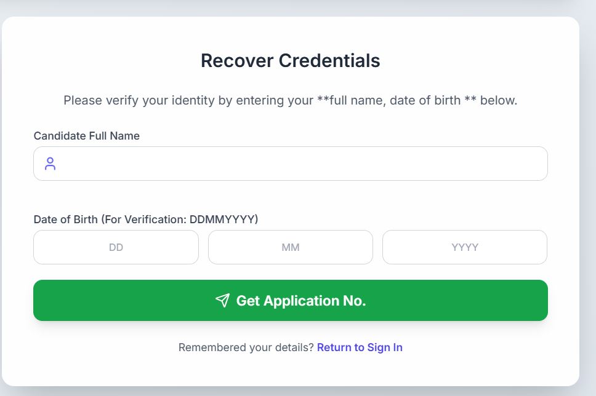Viewport: 596px width, 396px height.
Task: Click the DD placeholder text
Action: point(116,247)
